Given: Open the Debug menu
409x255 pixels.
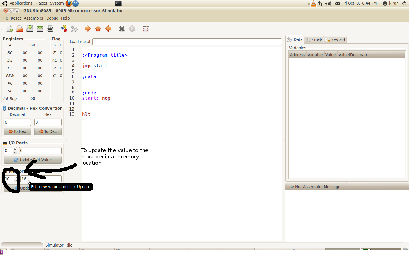Looking at the screenshot, I should click(x=52, y=18).
